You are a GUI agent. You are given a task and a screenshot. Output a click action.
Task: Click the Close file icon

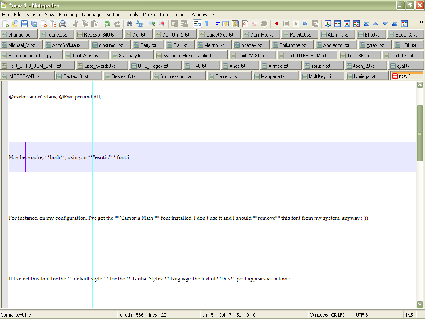point(44,24)
